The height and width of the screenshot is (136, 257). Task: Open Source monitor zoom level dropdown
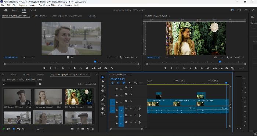pos(28,57)
